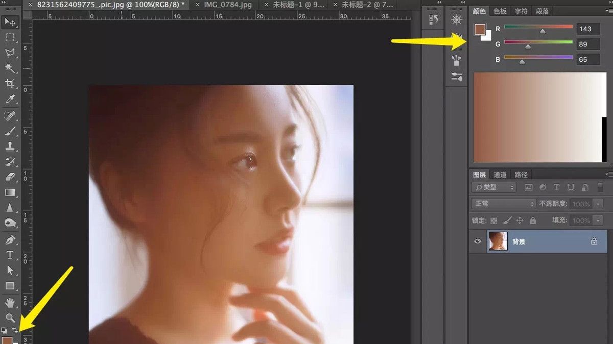Select the Brush tool
Image resolution: width=613 pixels, height=344 pixels.
click(x=10, y=131)
